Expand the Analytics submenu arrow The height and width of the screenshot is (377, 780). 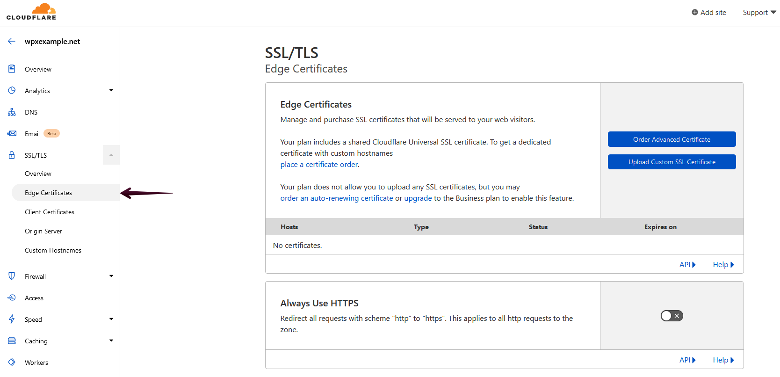click(111, 91)
